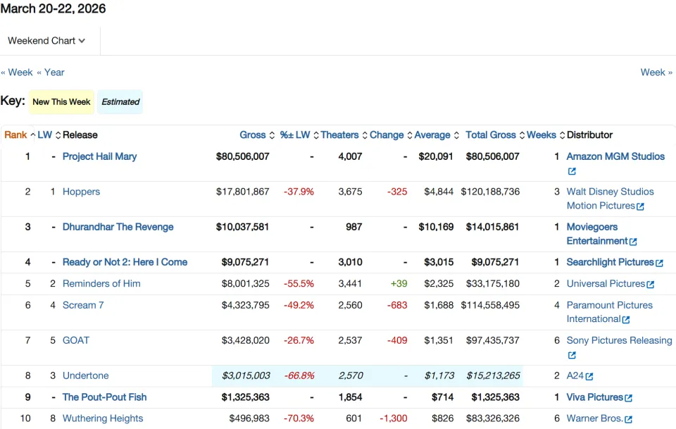
Task: Click external link icon beside Searchlight Pictures
Action: 659,263
